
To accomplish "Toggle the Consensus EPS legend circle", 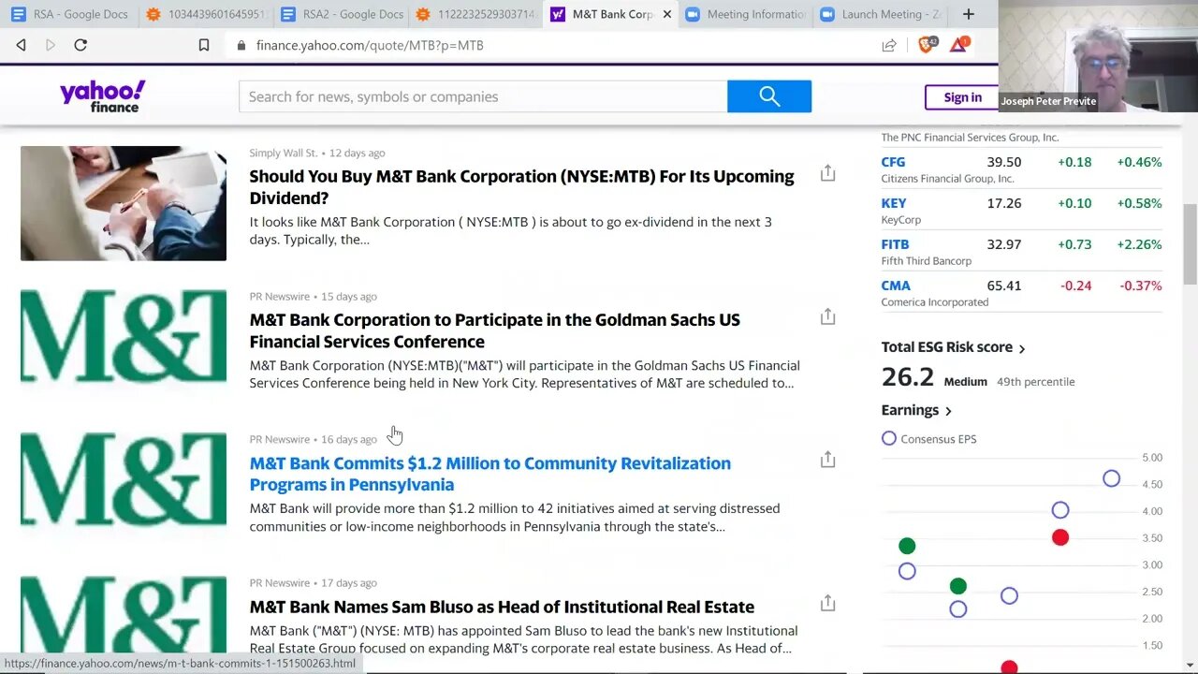I will point(889,438).
